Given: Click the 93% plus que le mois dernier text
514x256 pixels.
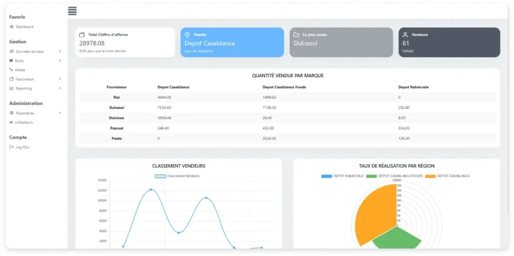Looking at the screenshot, I should pos(102,51).
